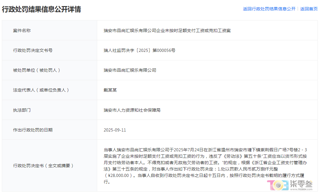
Task: Select the 执法部门 row label
Action: point(22,110)
